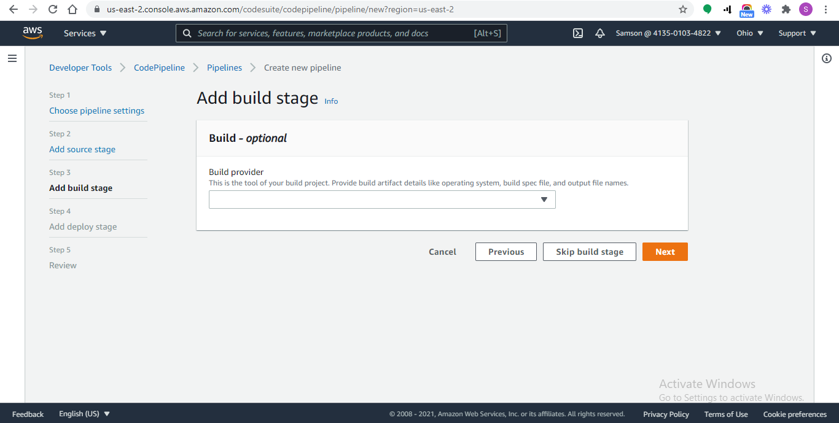Open browser extensions puzzle icon

pos(786,9)
